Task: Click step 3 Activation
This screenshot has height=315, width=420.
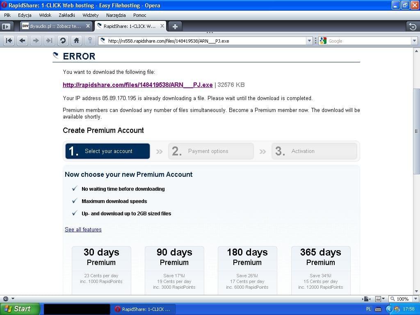Action: (x=314, y=151)
